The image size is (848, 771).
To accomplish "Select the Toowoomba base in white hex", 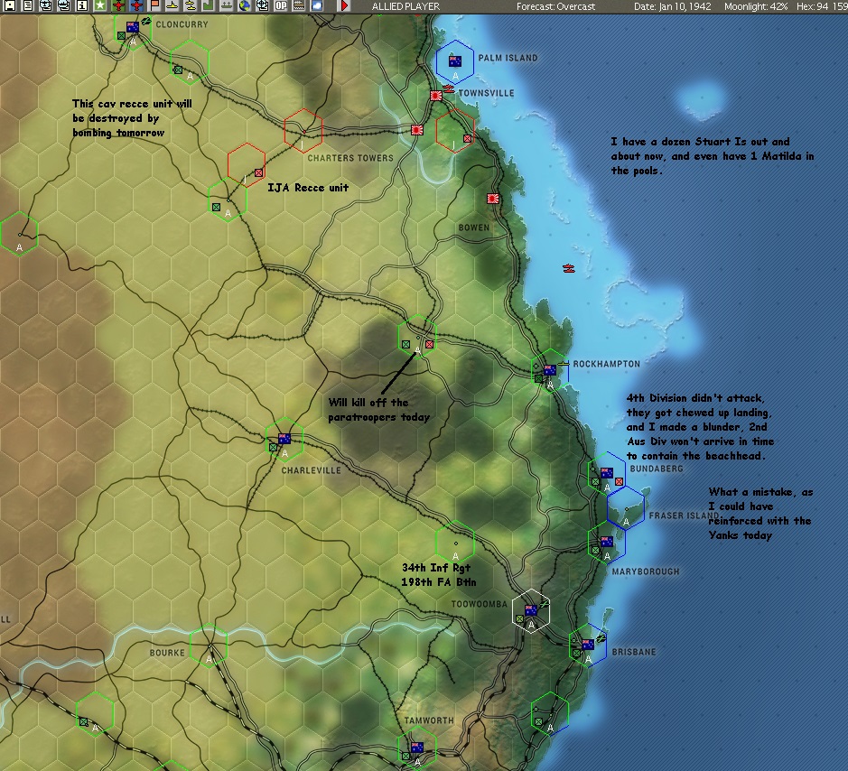I will pos(531,610).
